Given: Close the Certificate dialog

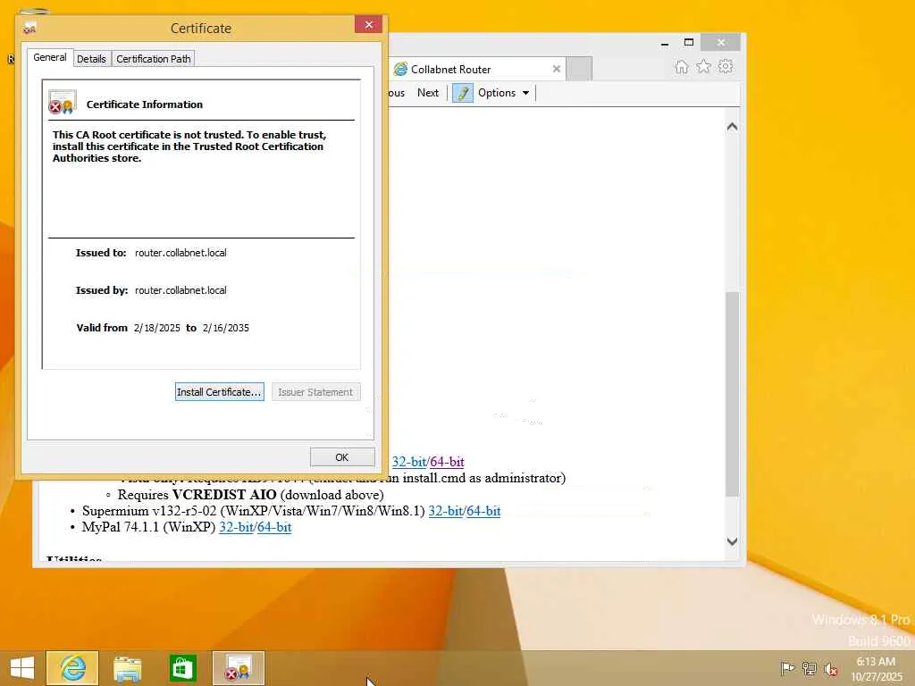Looking at the screenshot, I should pos(368,24).
